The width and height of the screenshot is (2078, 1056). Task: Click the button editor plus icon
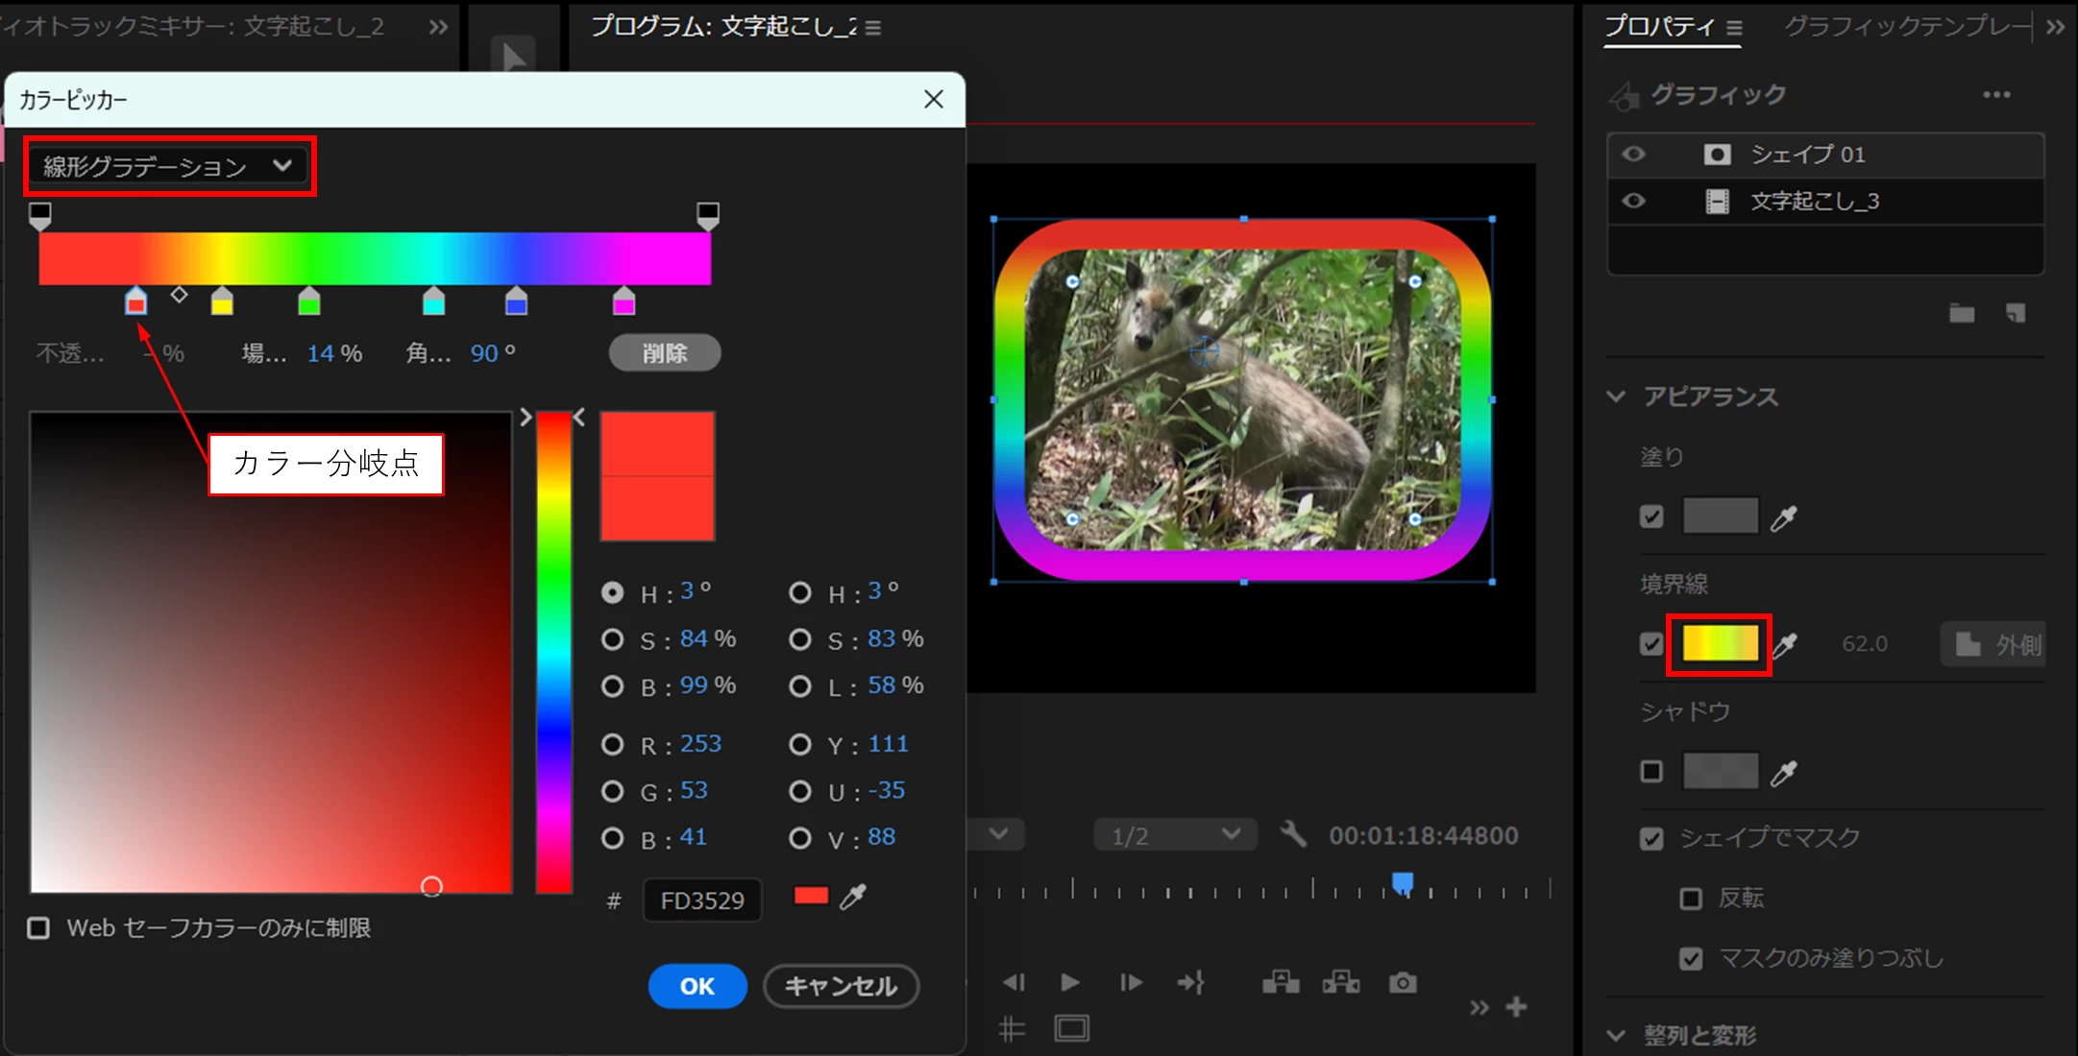(x=1517, y=1007)
